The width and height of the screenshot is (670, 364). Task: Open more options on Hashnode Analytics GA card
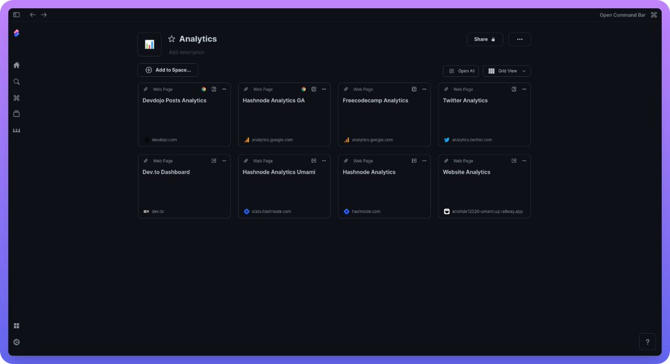324,89
